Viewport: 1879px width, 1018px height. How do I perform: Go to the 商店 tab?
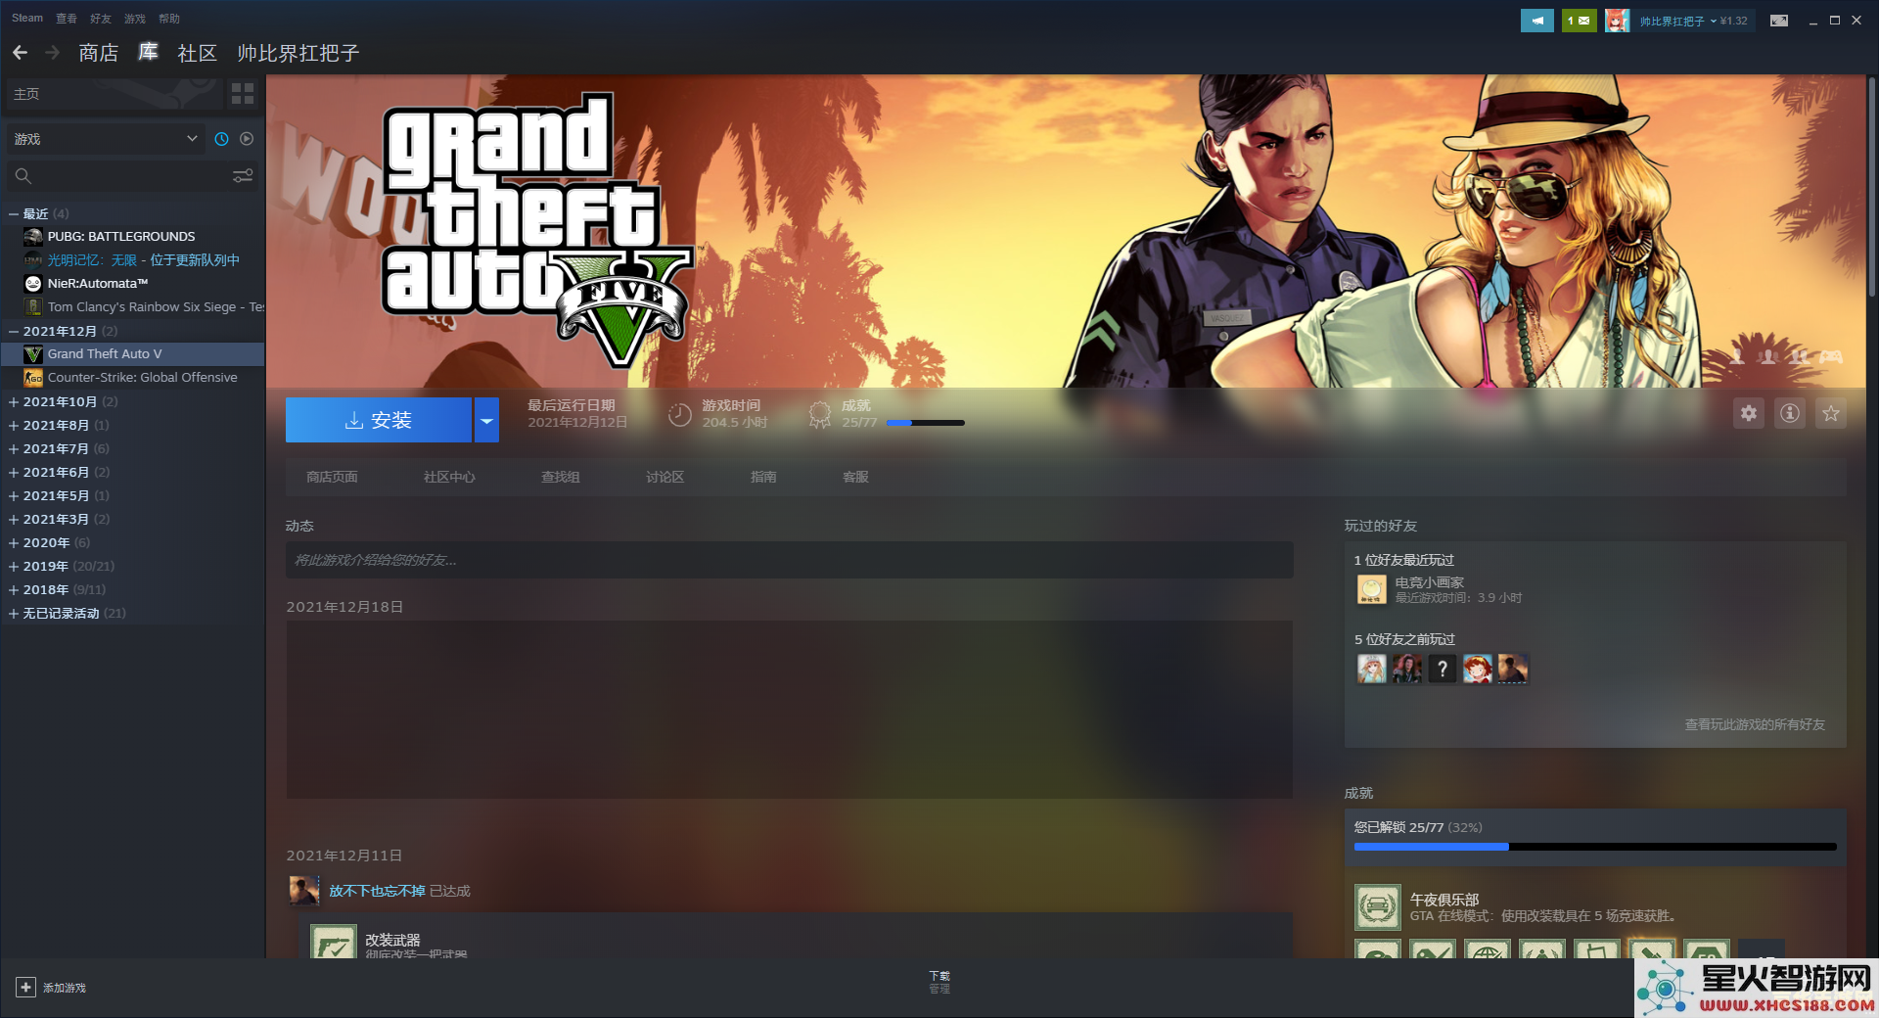pos(98,53)
